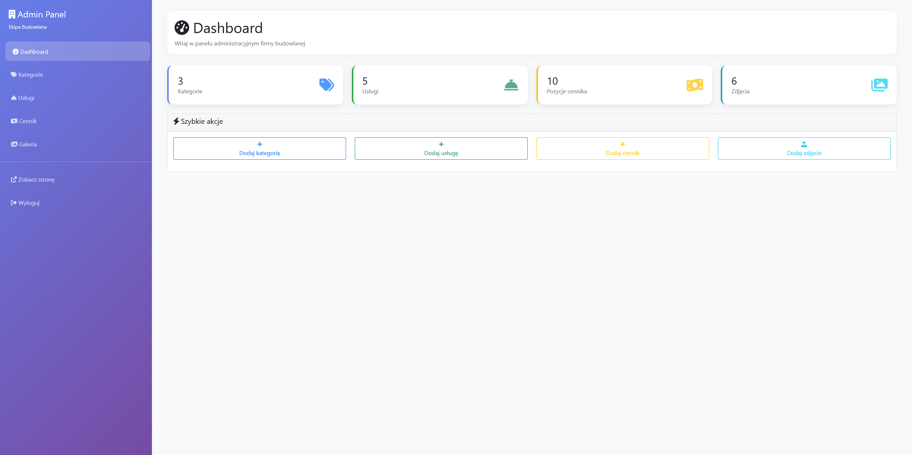Click the yellow money icon in cennik card
The width and height of the screenshot is (912, 455).
click(695, 85)
